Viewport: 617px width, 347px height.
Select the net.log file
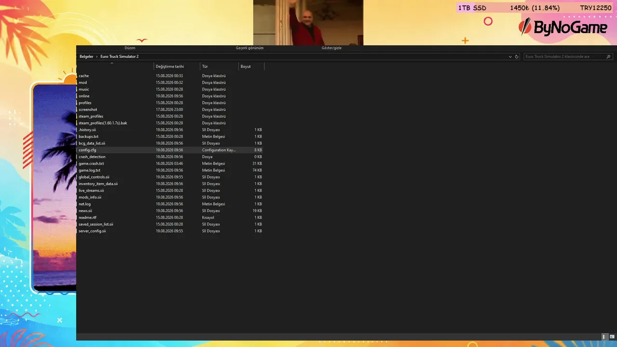pyautogui.click(x=85, y=204)
